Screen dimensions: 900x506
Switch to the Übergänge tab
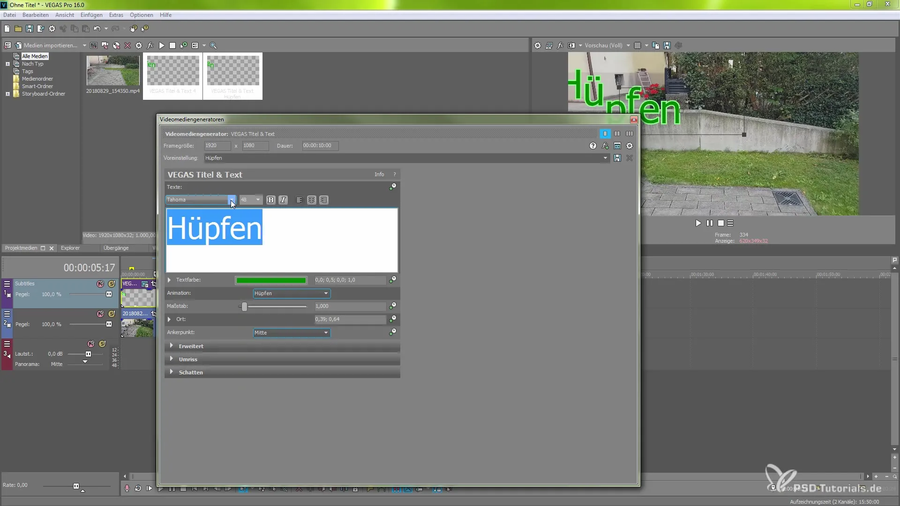point(116,248)
